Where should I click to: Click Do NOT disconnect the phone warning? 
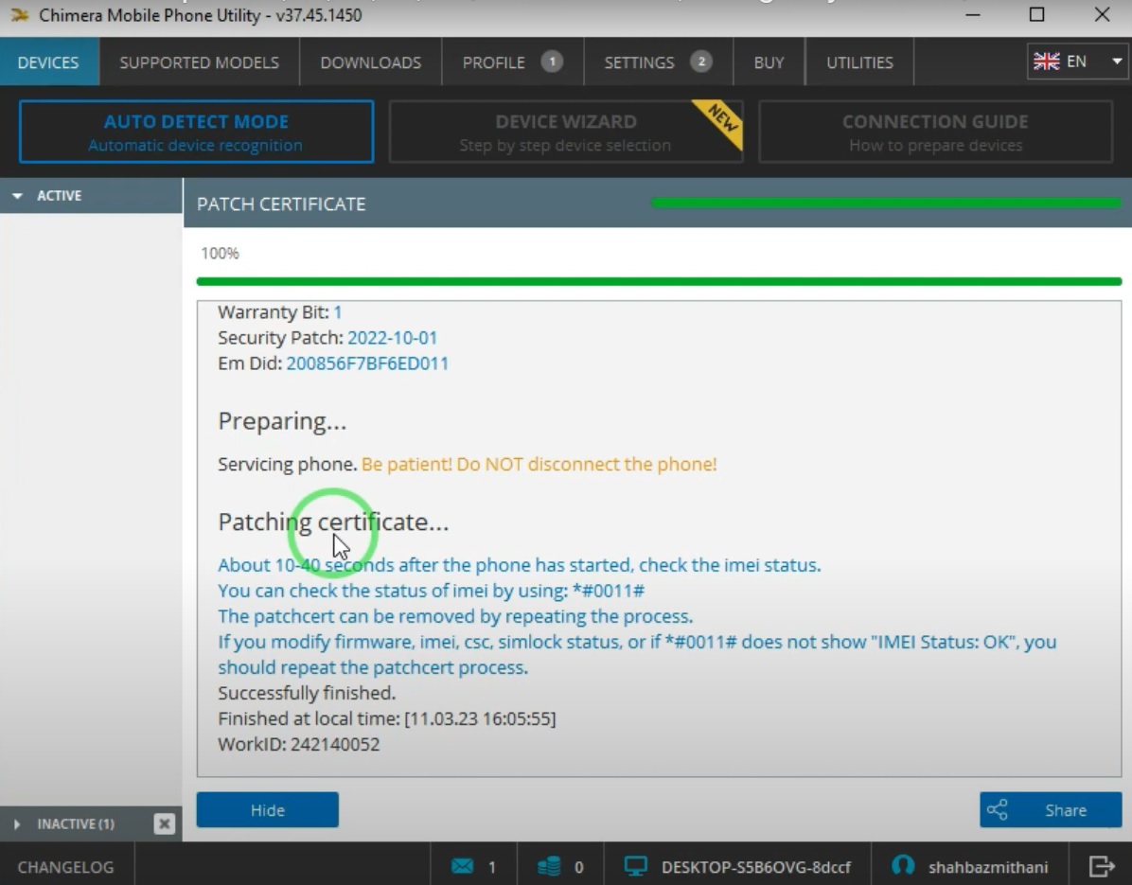pyautogui.click(x=539, y=464)
